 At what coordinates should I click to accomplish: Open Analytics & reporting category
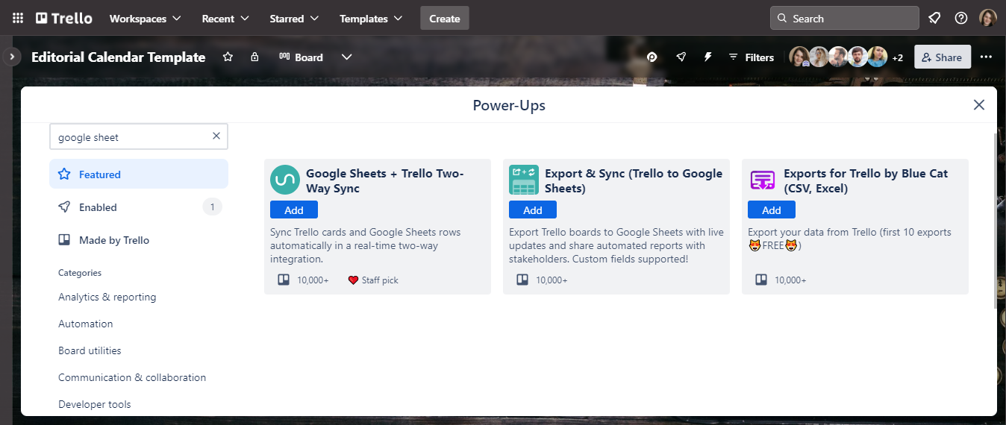(x=107, y=297)
